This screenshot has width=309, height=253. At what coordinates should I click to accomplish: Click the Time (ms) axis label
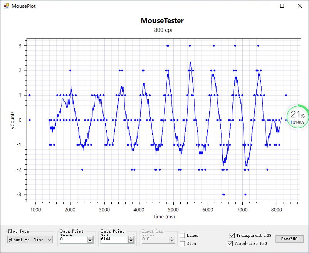163,217
